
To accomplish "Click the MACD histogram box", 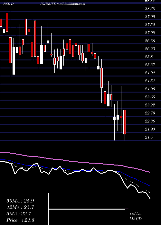I will tap(89, 209).
